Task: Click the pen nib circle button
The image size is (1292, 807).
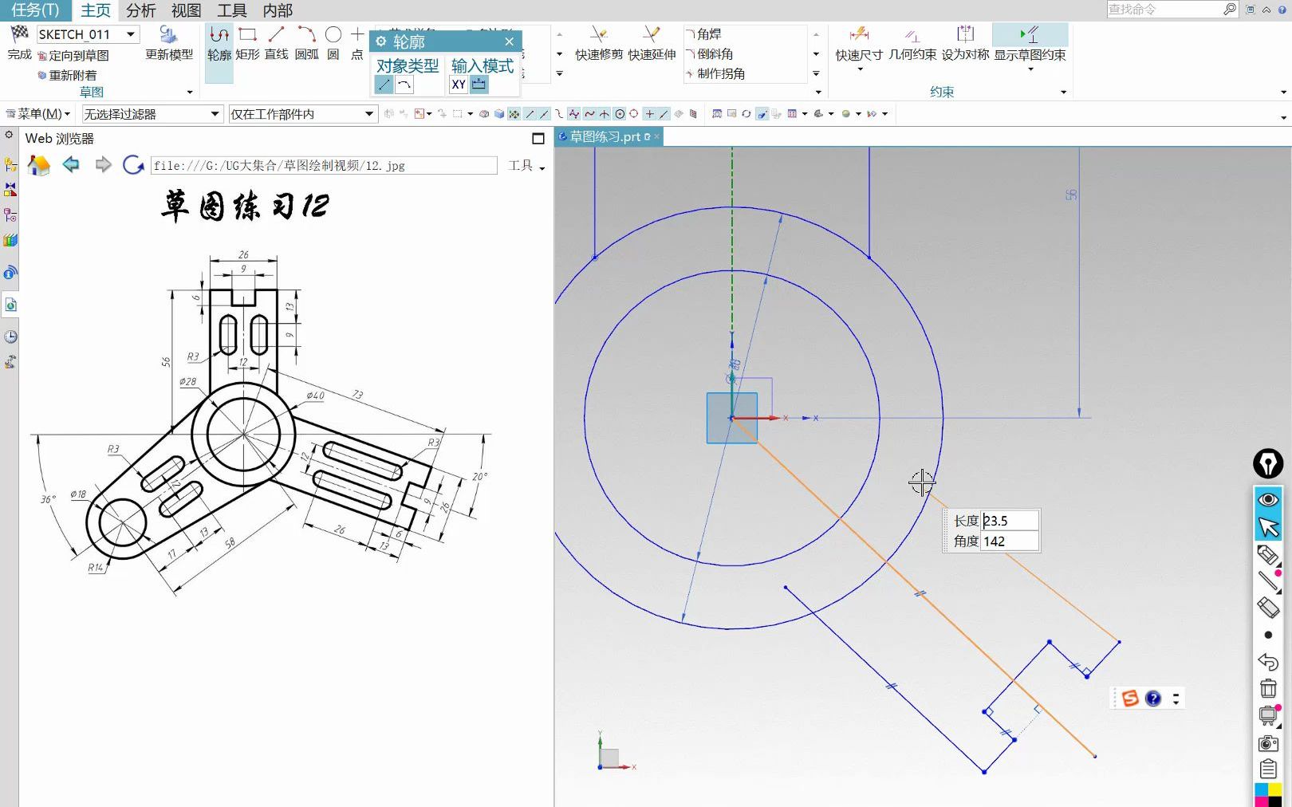Action: click(1268, 463)
